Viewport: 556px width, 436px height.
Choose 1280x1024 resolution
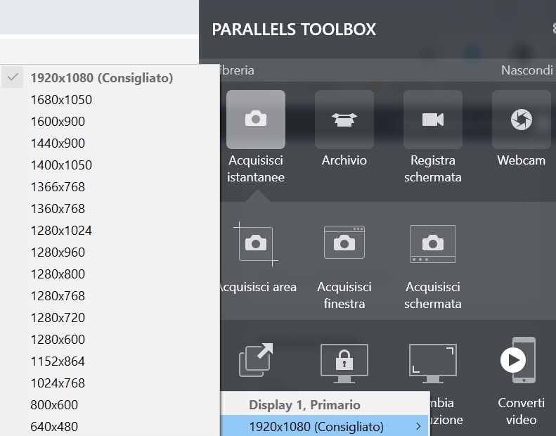[110, 231]
